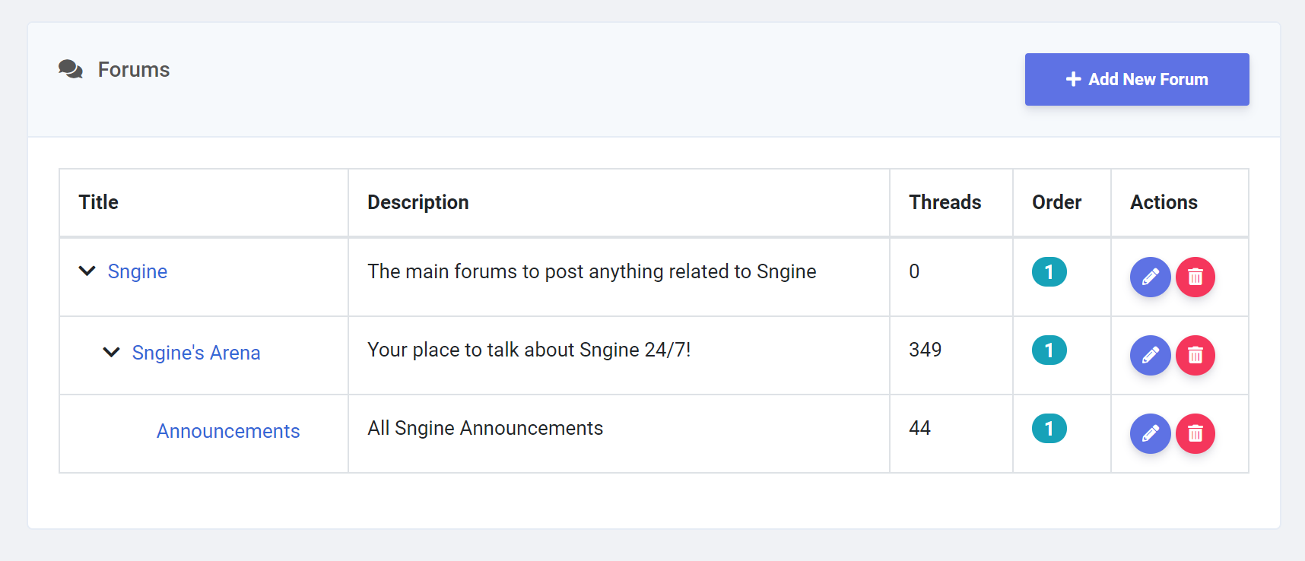This screenshot has width=1305, height=561.
Task: Click thread count 44
Action: point(920,428)
